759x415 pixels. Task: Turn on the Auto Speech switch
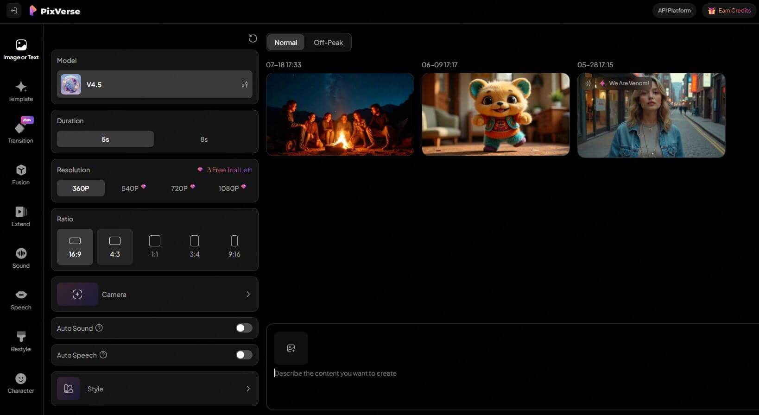[x=244, y=355]
